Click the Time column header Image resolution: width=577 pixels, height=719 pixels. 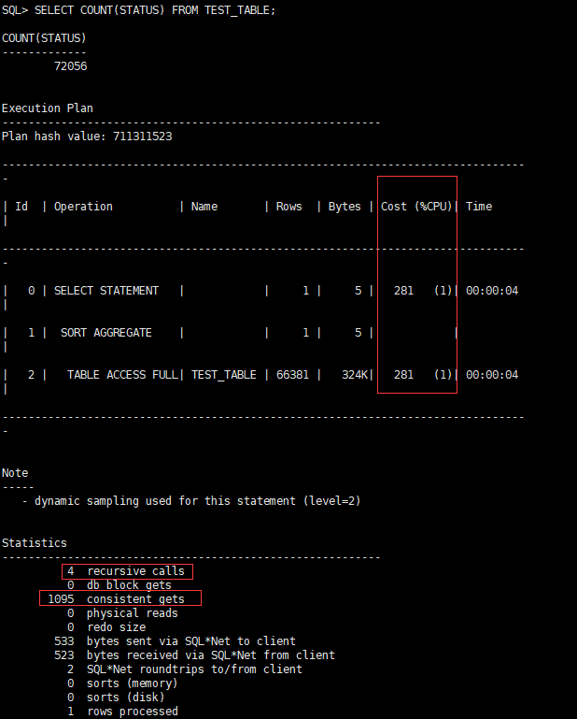[x=479, y=207]
